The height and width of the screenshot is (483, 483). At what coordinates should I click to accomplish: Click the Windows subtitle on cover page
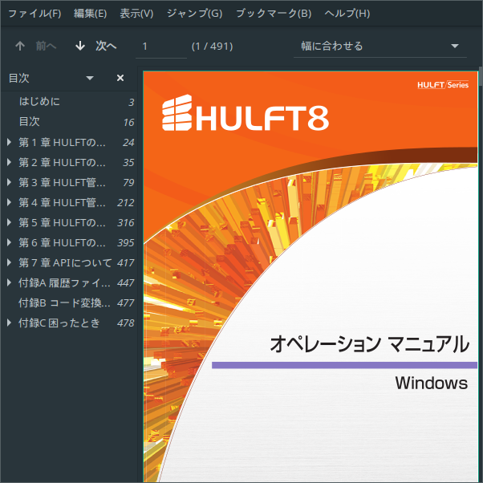[432, 383]
